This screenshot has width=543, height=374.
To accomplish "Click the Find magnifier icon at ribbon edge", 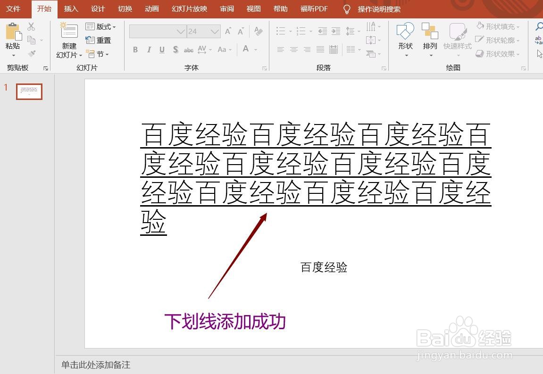I will (x=539, y=26).
